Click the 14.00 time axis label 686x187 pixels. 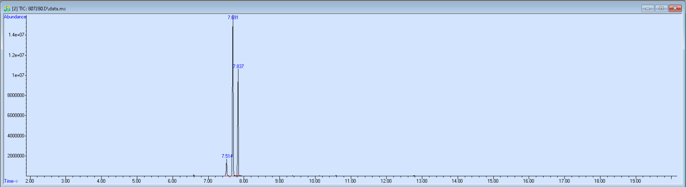[x=457, y=181]
